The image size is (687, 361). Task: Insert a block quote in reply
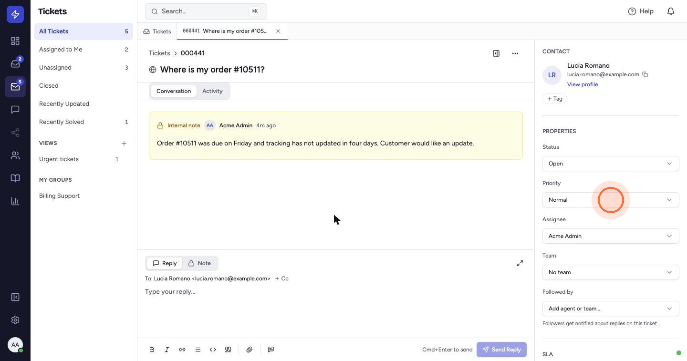(228, 350)
